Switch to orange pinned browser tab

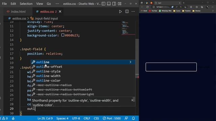coord(152,3)
